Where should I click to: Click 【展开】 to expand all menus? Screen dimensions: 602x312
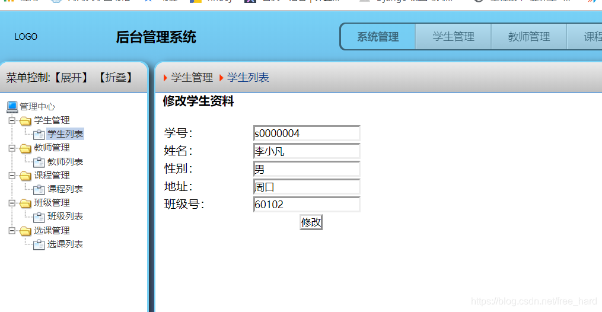[x=71, y=78]
